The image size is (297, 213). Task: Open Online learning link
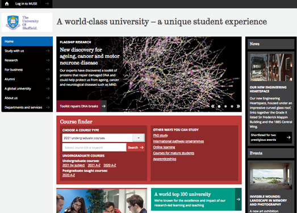click(x=164, y=147)
